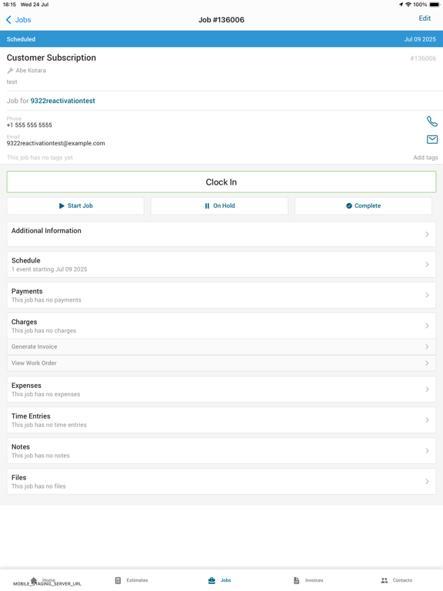443x591 pixels.
Task: Tap the Jul 09 2025 banner date
Action: (420, 39)
